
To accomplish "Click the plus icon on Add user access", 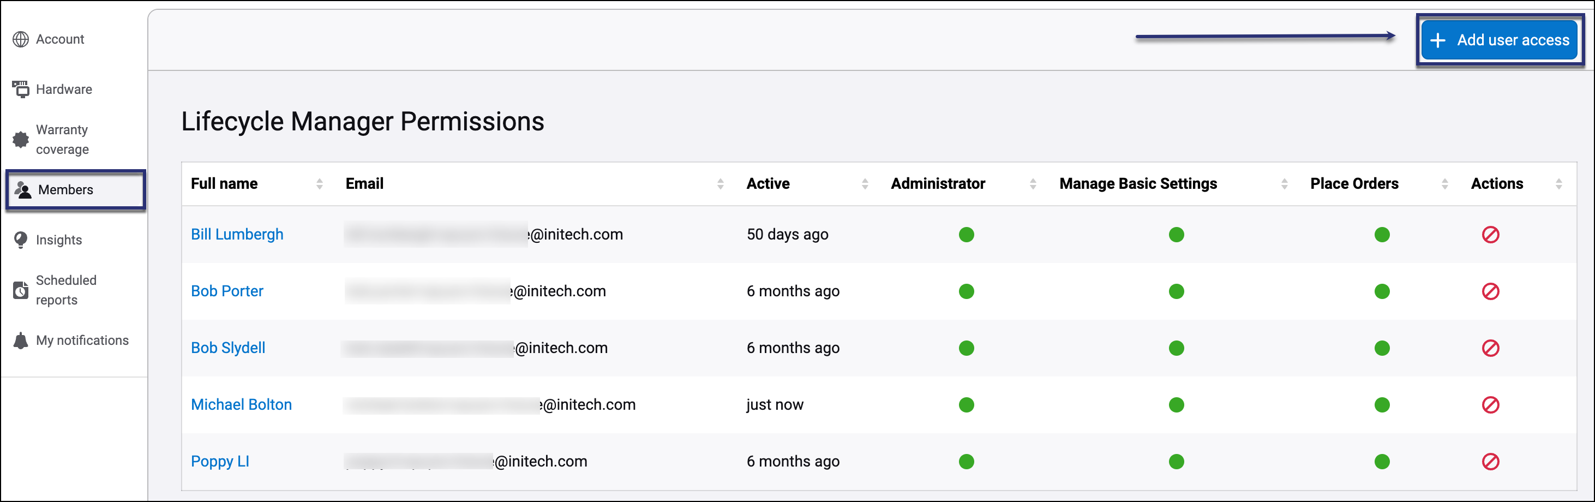I will [1438, 40].
